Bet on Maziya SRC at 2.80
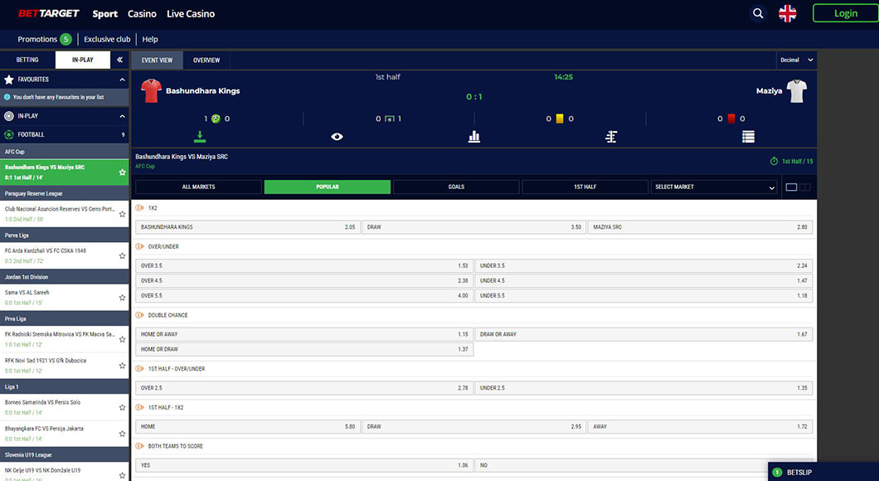 700,227
